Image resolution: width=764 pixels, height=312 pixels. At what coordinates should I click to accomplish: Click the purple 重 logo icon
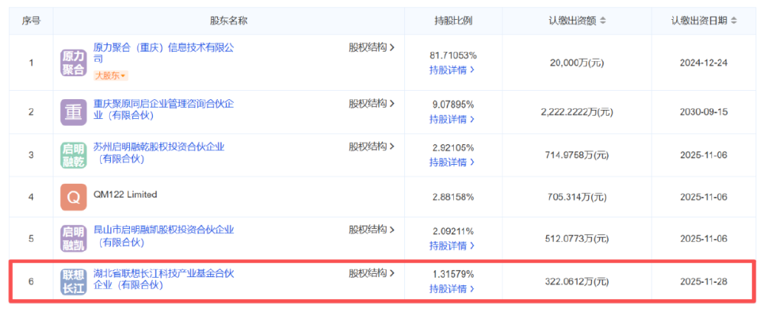(x=74, y=112)
